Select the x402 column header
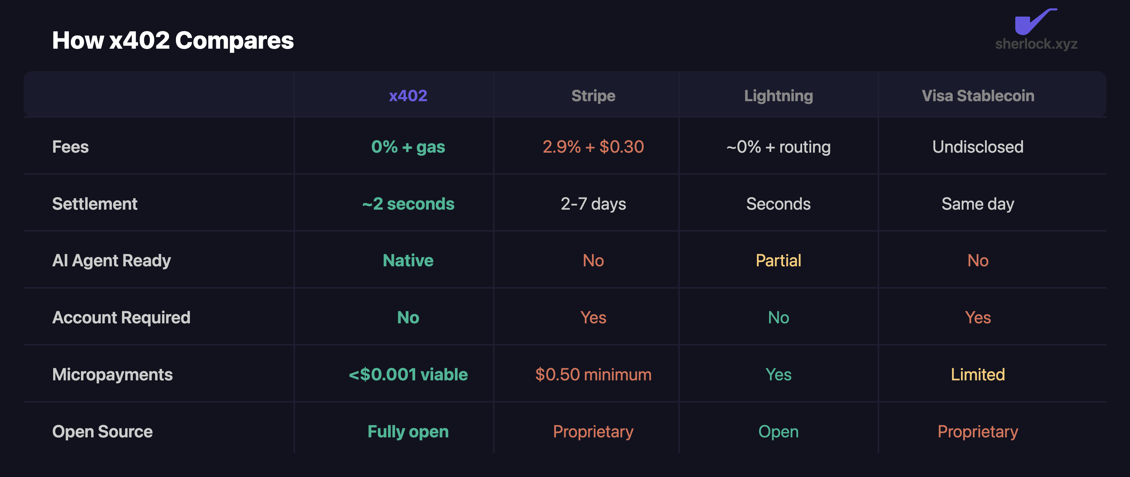1130x477 pixels. [408, 96]
